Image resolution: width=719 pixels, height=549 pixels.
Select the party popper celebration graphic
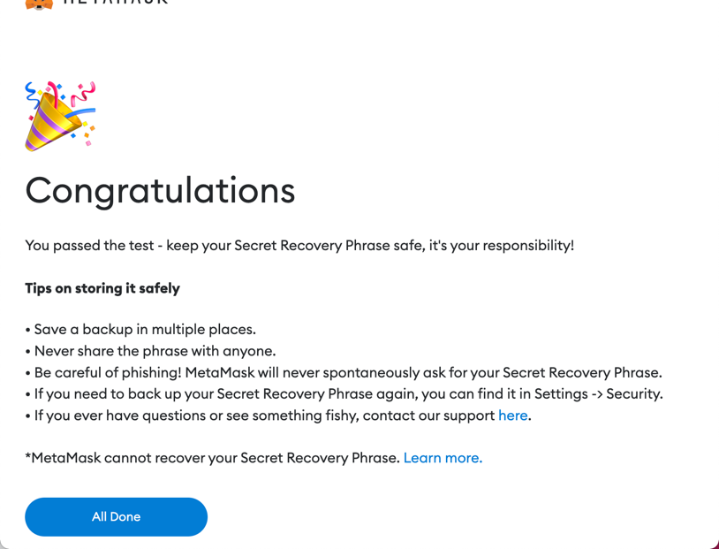pyautogui.click(x=58, y=113)
